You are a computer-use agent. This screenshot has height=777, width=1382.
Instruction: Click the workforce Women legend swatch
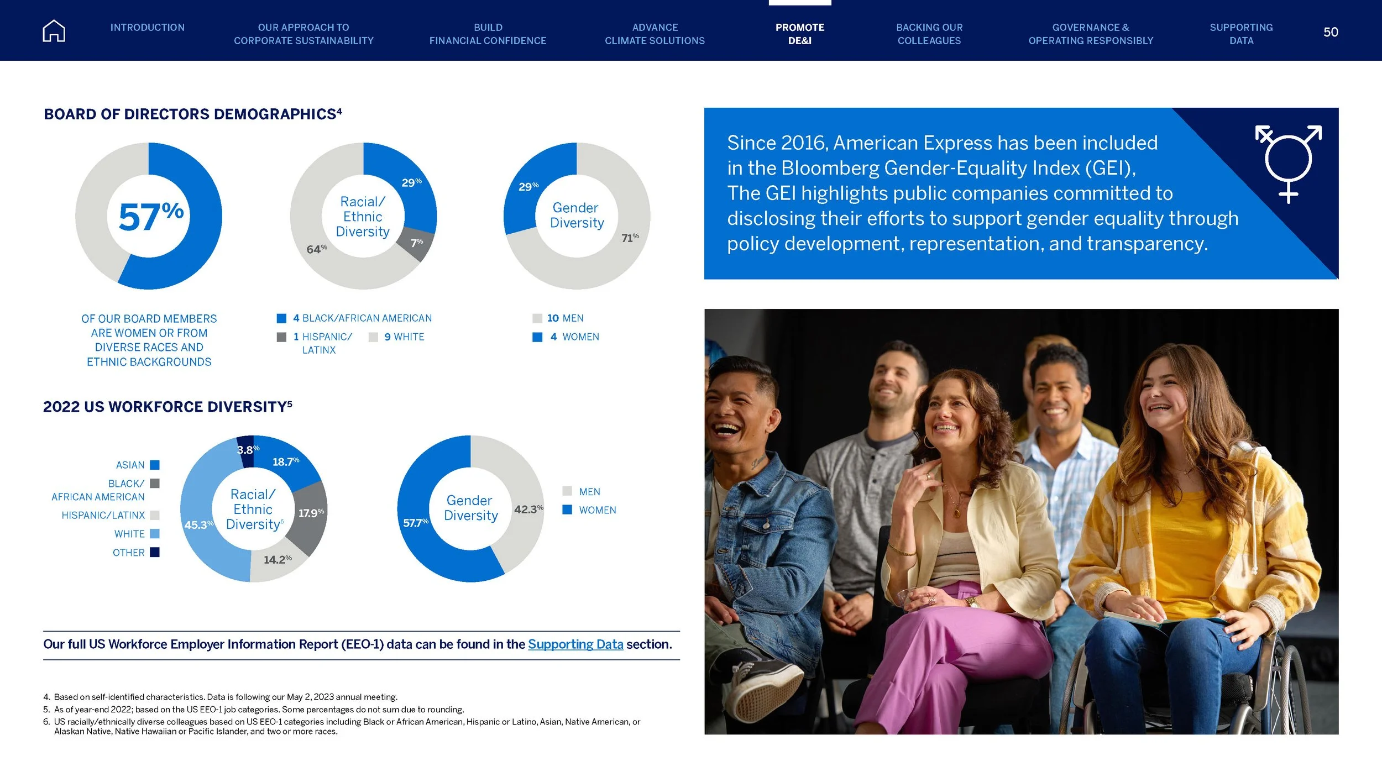[x=567, y=510]
